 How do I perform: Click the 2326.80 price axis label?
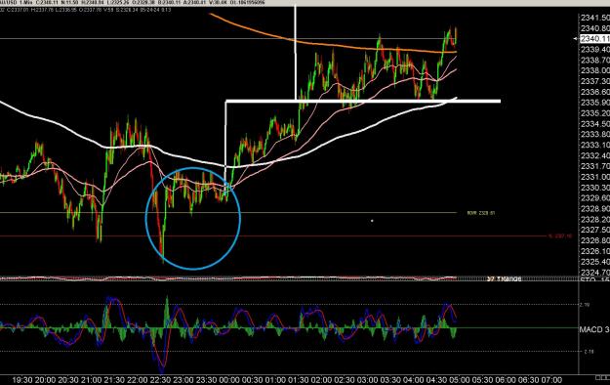594,240
